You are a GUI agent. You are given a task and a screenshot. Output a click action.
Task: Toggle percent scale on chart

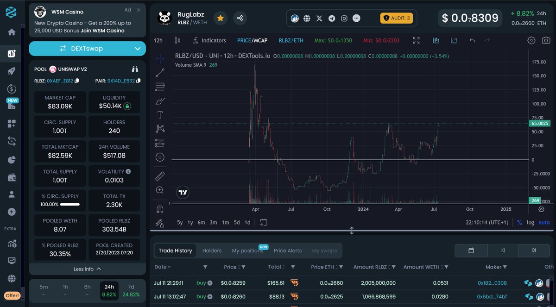[x=519, y=222]
